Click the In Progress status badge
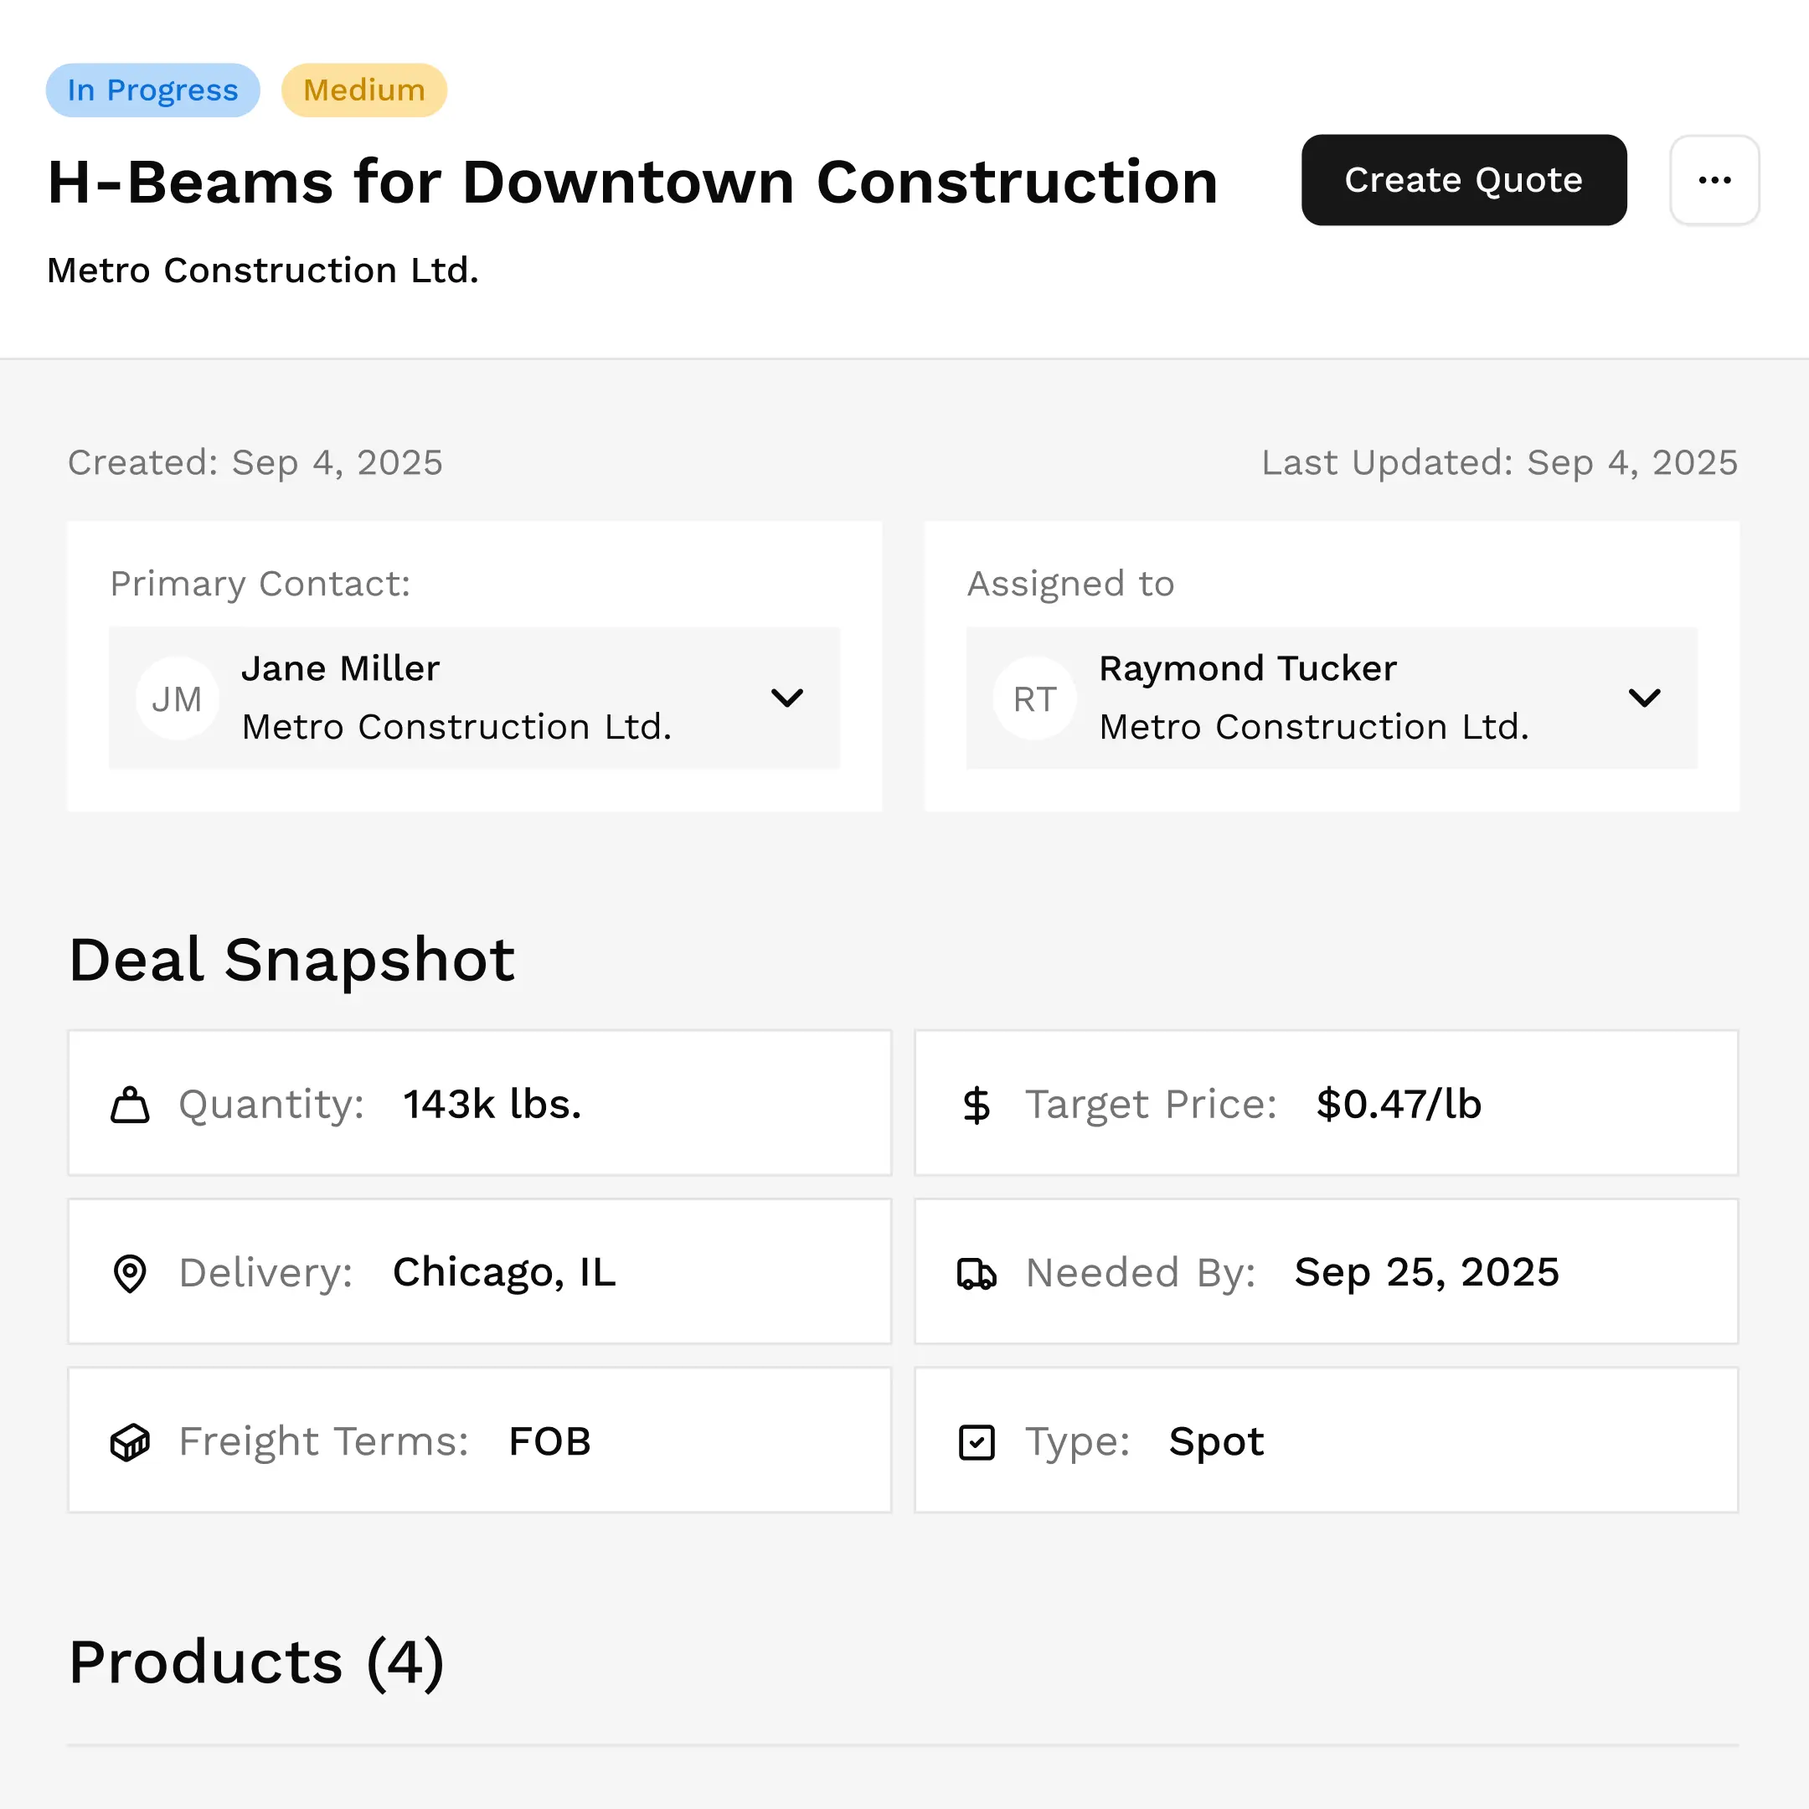Image resolution: width=1809 pixels, height=1809 pixels. coord(152,90)
